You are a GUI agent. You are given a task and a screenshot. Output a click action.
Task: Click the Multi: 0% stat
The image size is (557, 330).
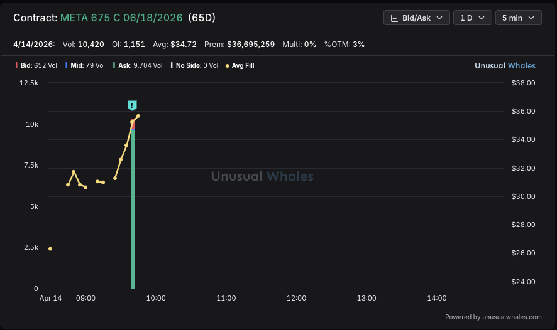(x=299, y=45)
